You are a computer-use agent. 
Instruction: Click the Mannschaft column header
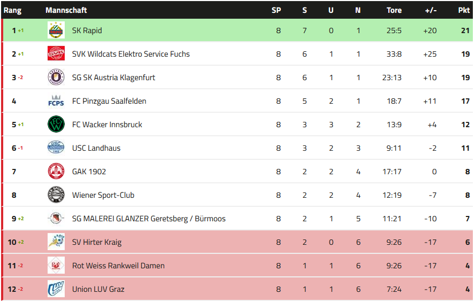click(66, 10)
